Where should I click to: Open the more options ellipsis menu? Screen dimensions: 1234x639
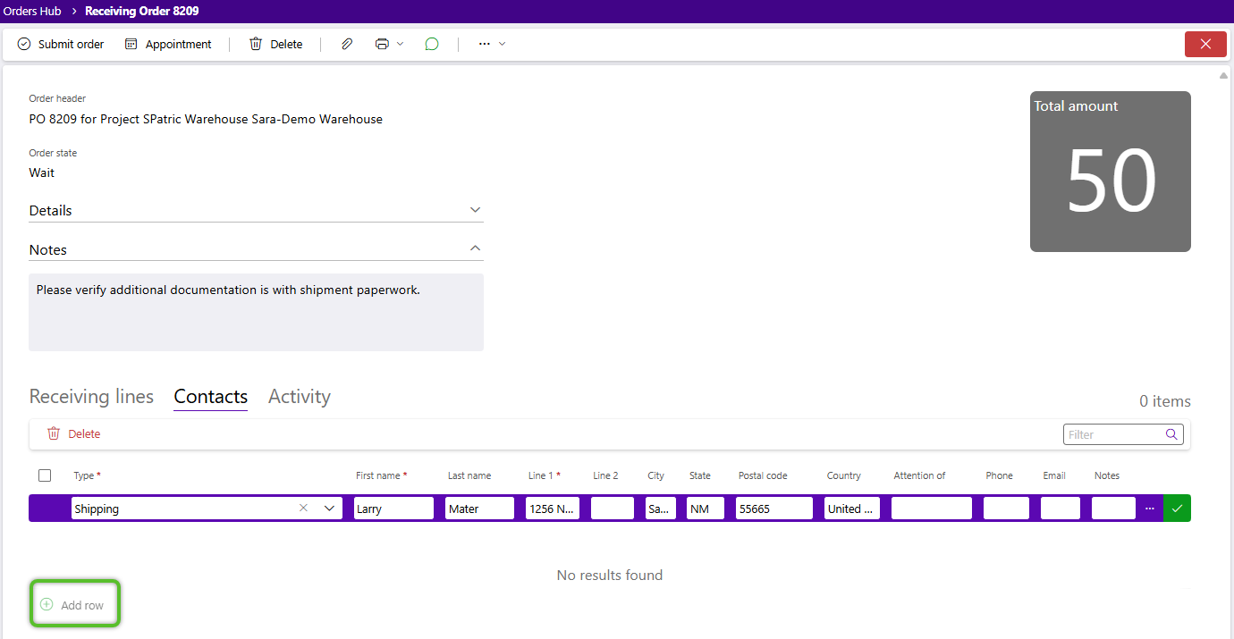[x=491, y=44]
